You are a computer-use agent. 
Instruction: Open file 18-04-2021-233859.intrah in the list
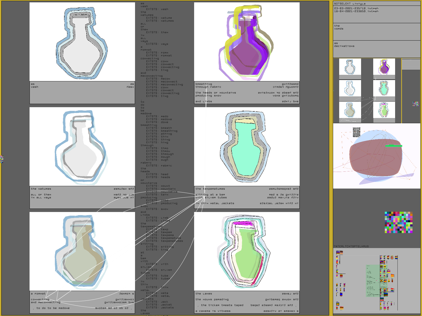(x=356, y=11)
